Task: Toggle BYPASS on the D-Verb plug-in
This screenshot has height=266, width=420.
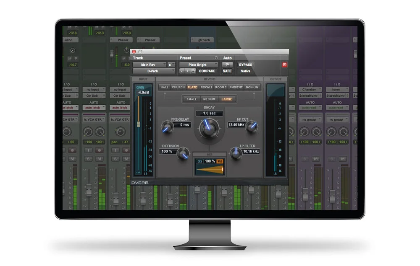Action: (245, 65)
